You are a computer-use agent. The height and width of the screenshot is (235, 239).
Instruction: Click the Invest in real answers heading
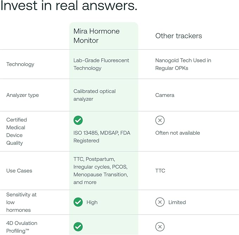click(x=69, y=6)
